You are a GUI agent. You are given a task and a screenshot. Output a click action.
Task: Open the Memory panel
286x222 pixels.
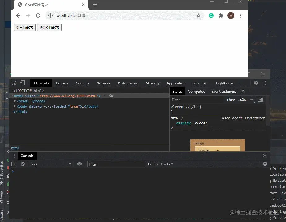point(153,83)
